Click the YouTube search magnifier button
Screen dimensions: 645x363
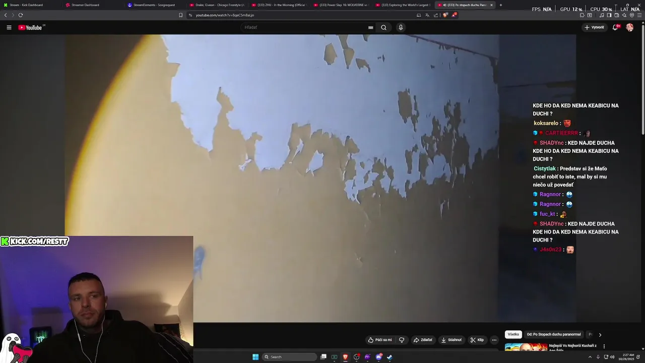pos(383,28)
